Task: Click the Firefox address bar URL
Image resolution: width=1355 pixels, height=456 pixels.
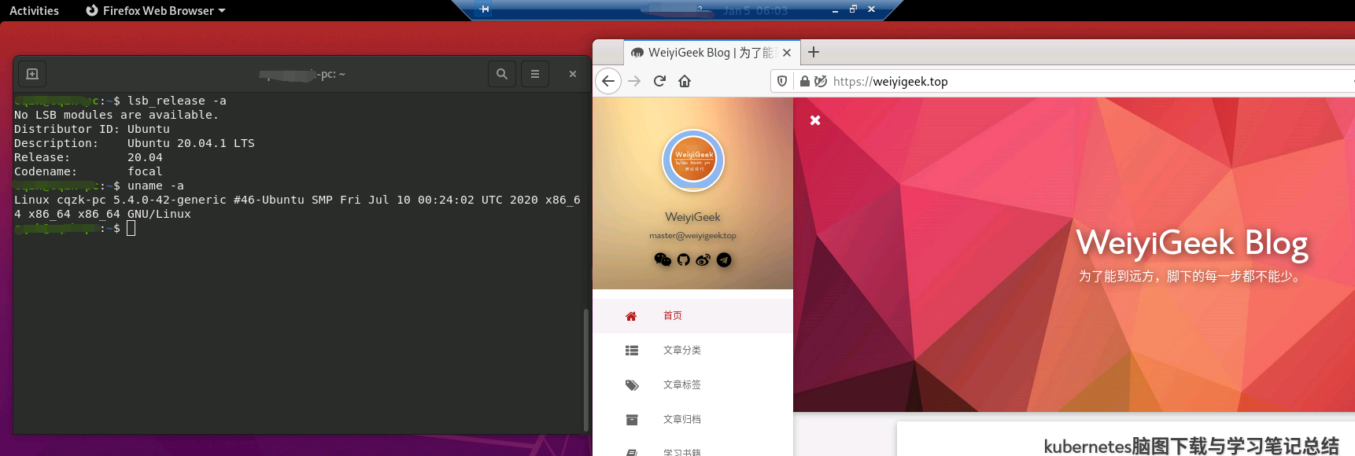Action: (x=890, y=81)
